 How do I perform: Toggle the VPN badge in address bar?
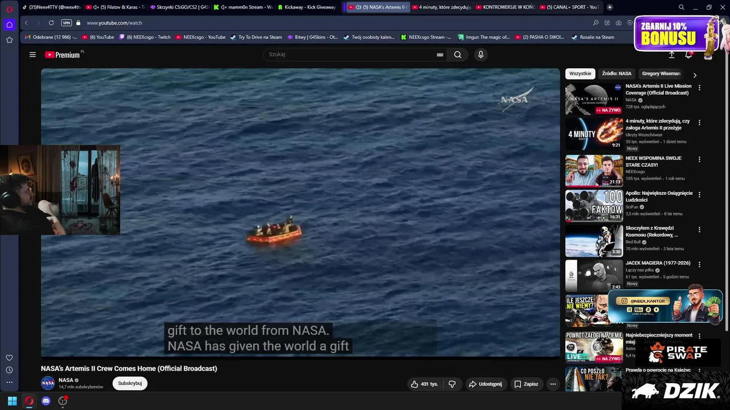pyautogui.click(x=66, y=23)
